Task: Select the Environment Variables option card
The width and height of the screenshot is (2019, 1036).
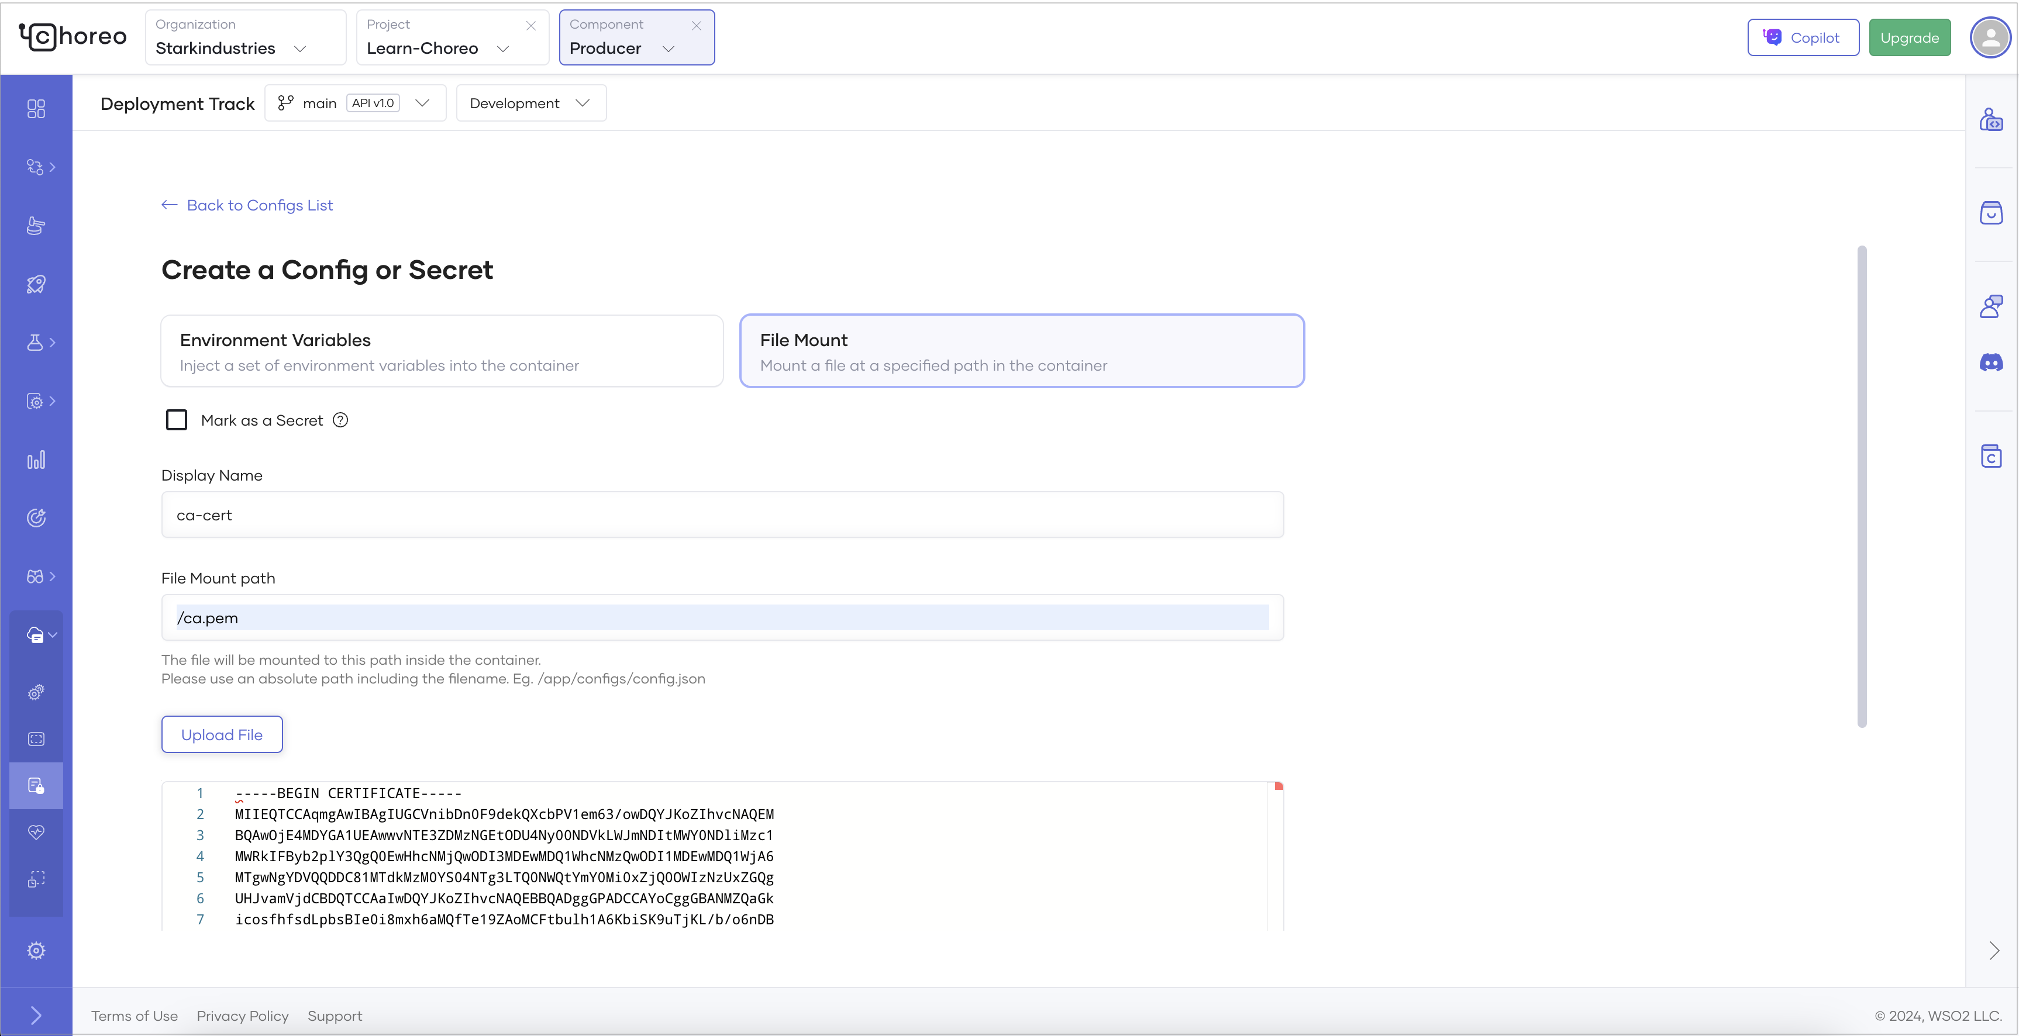Action: pyautogui.click(x=441, y=351)
